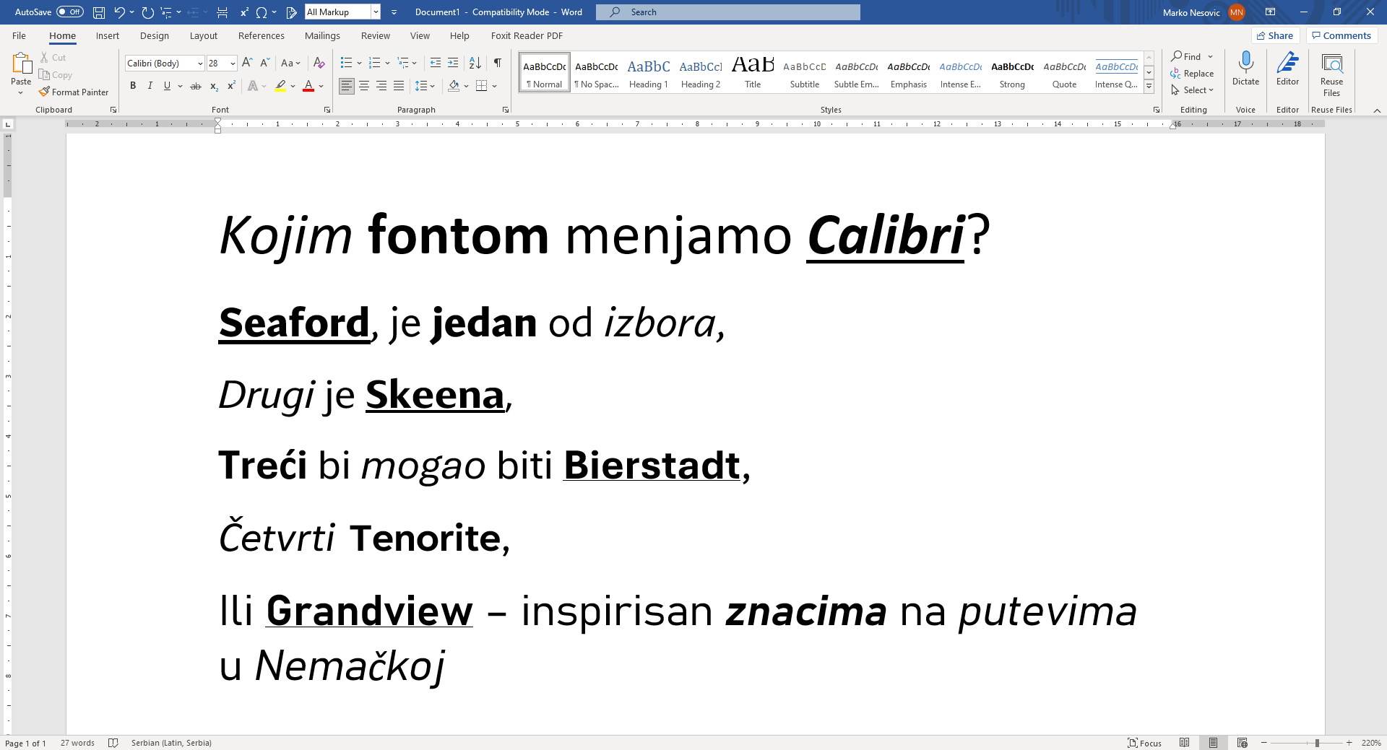This screenshot has height=750, width=1387.
Task: Set Center paragraph alignment
Action: coord(364,86)
